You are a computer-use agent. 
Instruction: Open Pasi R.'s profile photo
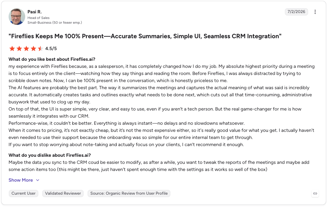[x=17, y=17]
